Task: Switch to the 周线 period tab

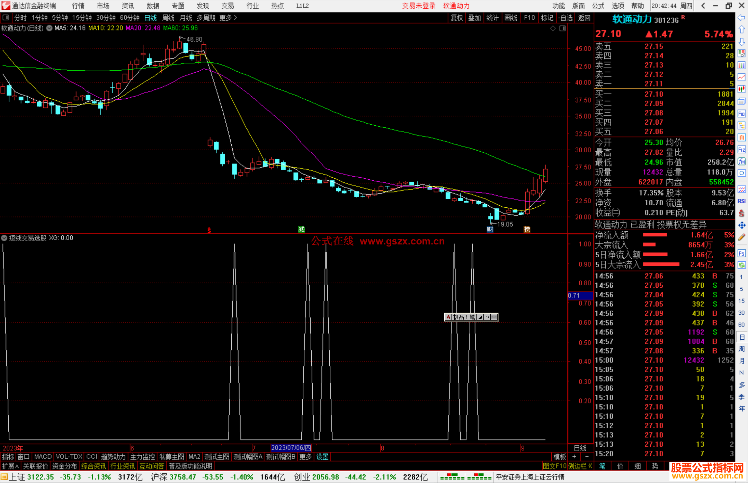Action: (168, 18)
